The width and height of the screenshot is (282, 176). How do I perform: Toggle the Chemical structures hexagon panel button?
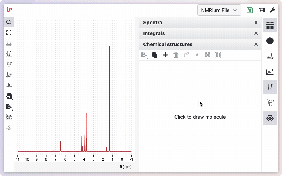coord(270,118)
